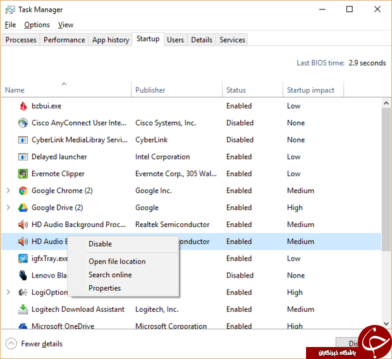
Task: Click the Cisco Systems, Inc. publisher cell
Action: tap(166, 123)
